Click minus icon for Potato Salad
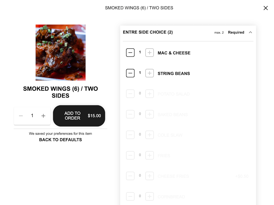274x205 pixels. click(x=130, y=94)
